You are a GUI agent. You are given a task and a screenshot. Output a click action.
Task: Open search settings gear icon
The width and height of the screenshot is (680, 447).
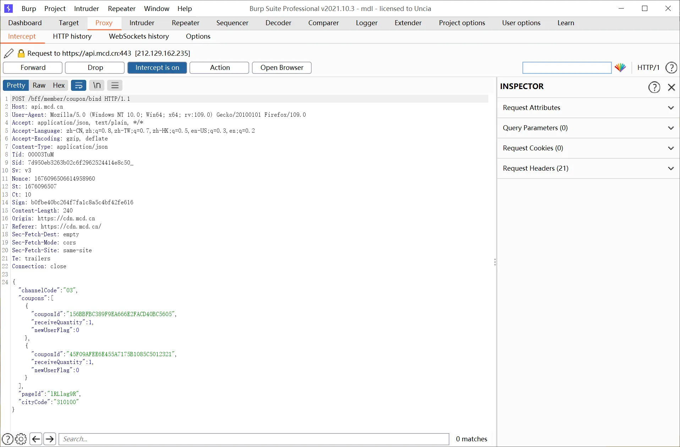21,439
